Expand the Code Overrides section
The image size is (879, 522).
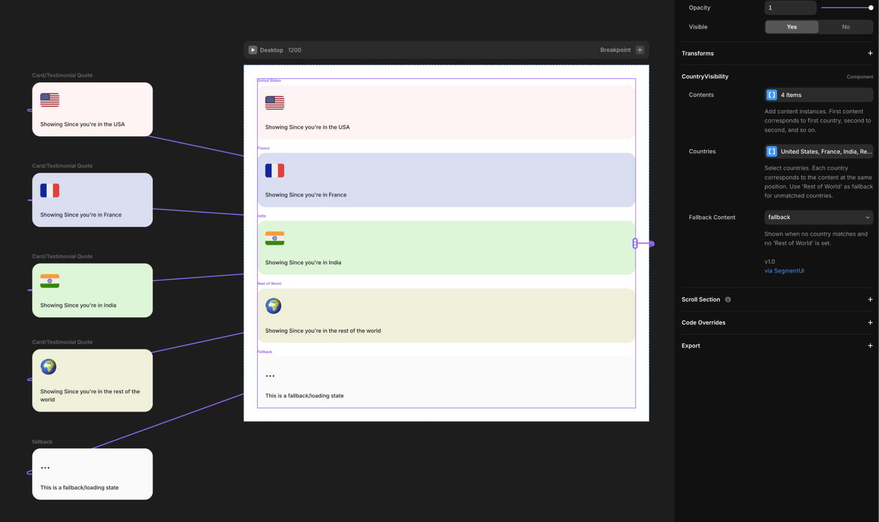[870, 323]
